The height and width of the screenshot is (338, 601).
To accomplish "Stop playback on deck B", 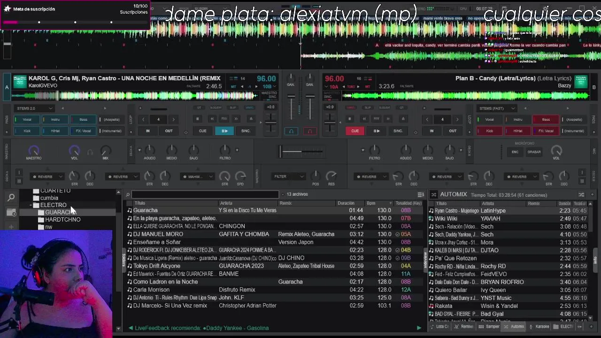I will pos(349,119).
